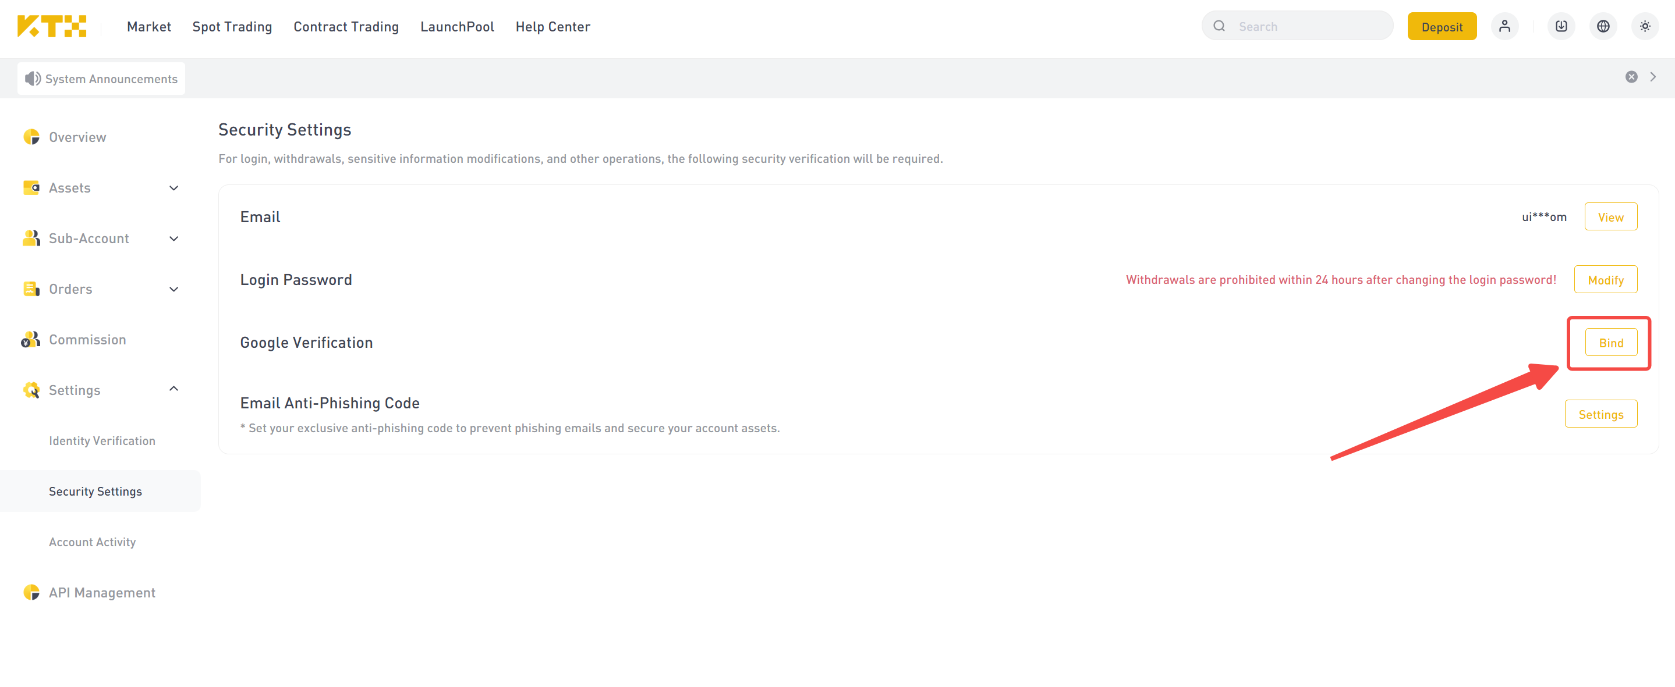Open the user profile icon
The height and width of the screenshot is (687, 1675).
(1504, 27)
